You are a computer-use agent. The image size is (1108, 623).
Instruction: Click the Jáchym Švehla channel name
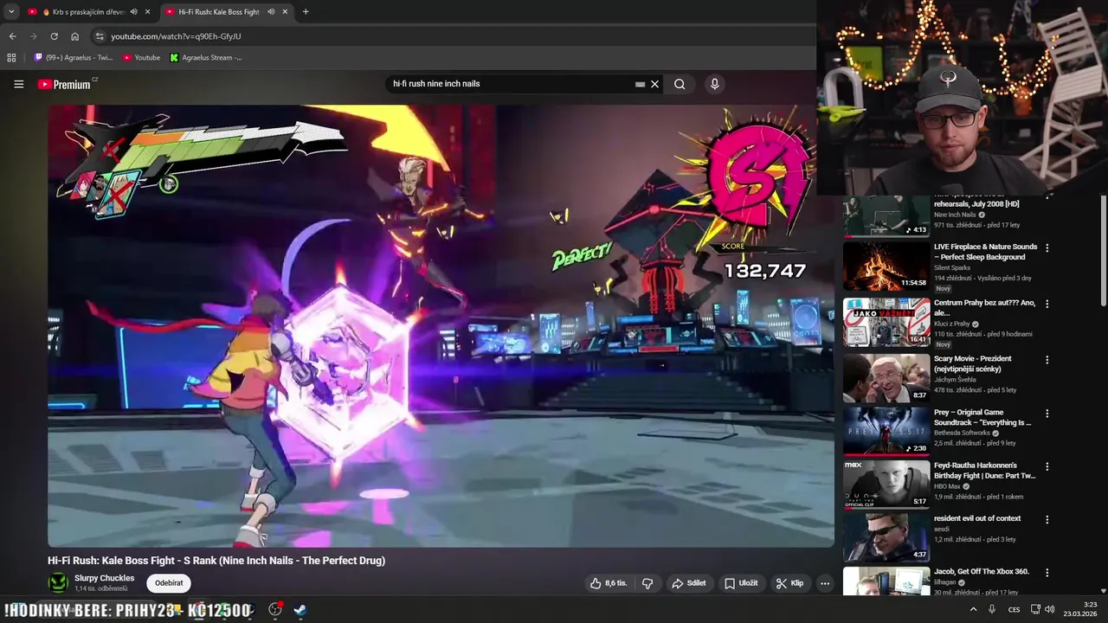955,379
